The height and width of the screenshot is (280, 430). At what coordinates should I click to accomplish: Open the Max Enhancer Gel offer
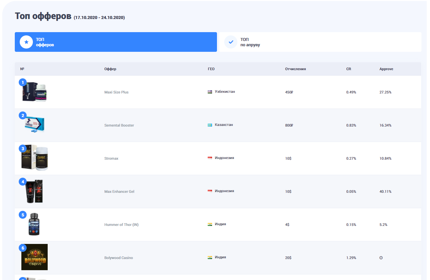(x=119, y=191)
